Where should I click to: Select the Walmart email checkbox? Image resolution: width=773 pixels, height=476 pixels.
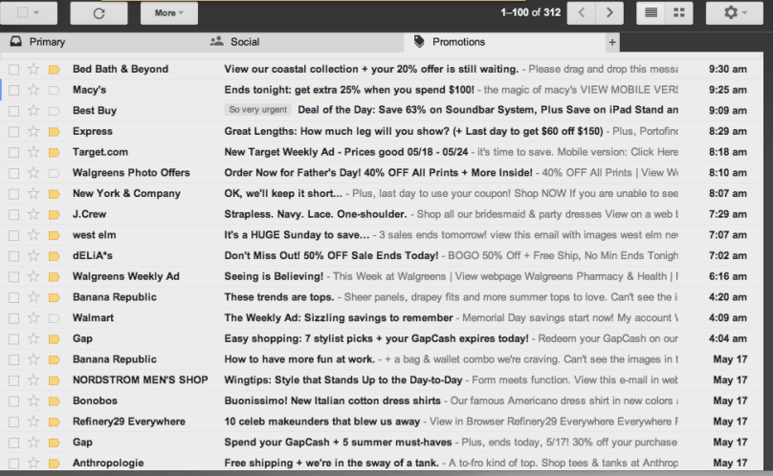13,318
